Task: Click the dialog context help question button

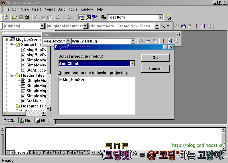Action: point(166,47)
